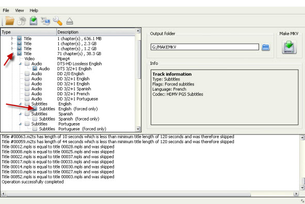
Task: Click the 'Track information' heading
Action: click(172, 74)
